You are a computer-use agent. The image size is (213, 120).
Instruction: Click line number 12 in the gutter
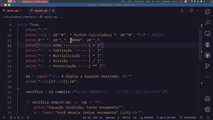click(9, 45)
